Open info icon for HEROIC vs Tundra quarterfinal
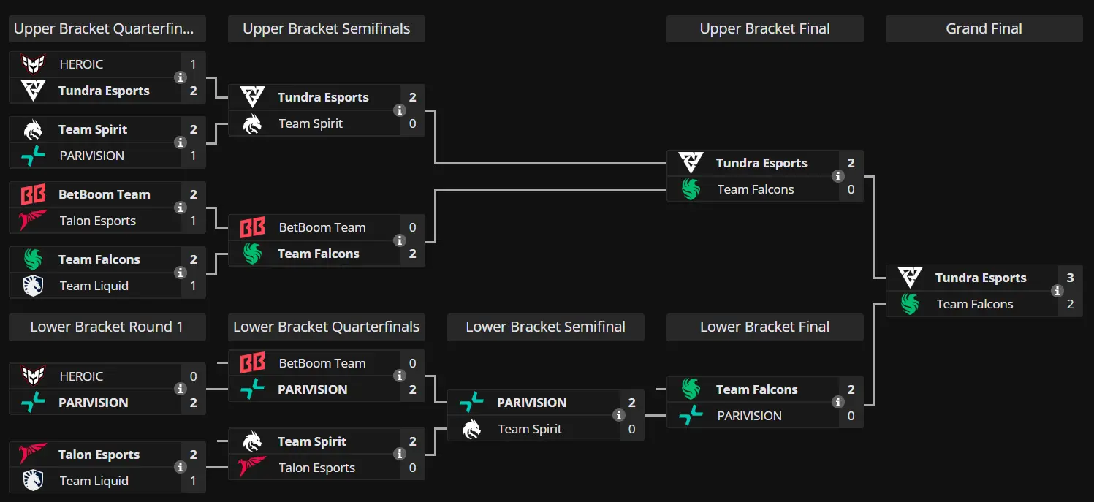This screenshot has width=1094, height=502. pos(181,77)
